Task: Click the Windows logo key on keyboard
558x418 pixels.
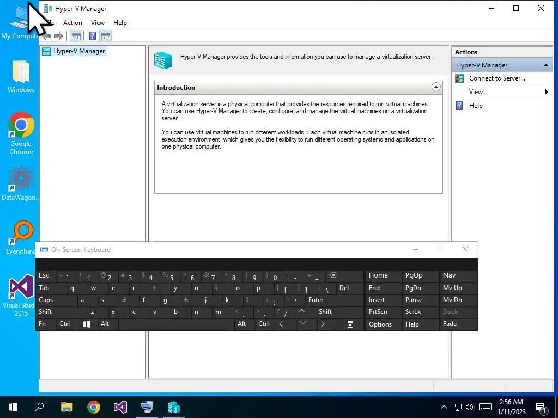Action: point(87,324)
